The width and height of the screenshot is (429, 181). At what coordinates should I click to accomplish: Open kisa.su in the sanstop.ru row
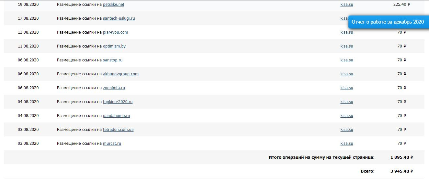347,60
